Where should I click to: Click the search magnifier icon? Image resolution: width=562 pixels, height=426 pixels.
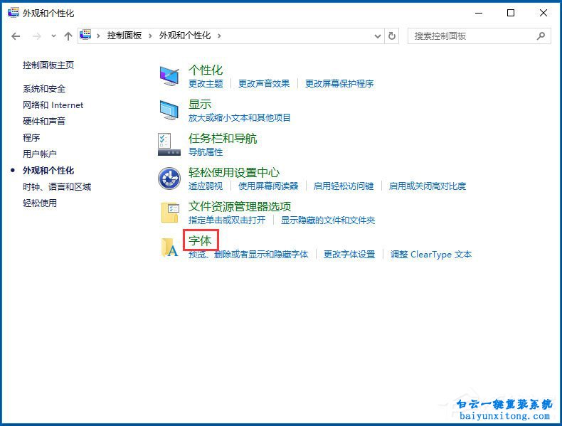pos(541,36)
